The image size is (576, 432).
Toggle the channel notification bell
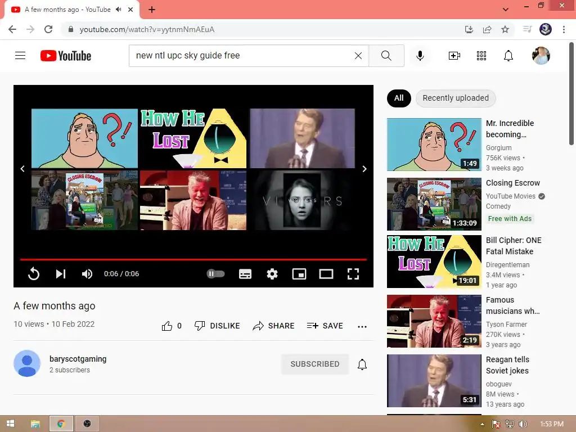pyautogui.click(x=362, y=364)
